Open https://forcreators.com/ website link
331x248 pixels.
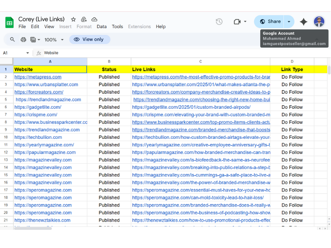[x=39, y=92]
